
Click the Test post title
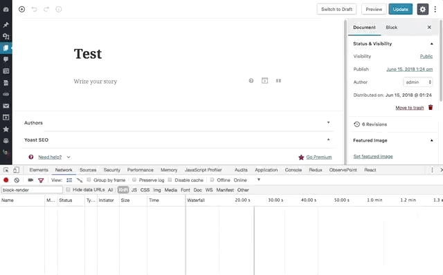tap(88, 54)
